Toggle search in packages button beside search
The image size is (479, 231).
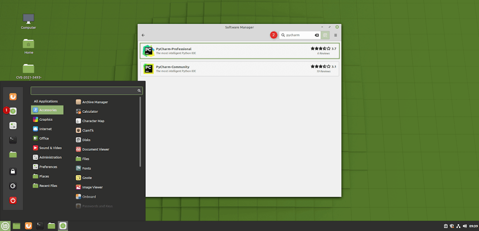pyautogui.click(x=325, y=35)
